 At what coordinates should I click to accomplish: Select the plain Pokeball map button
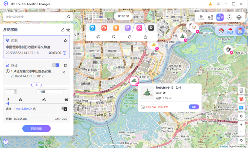221,30
